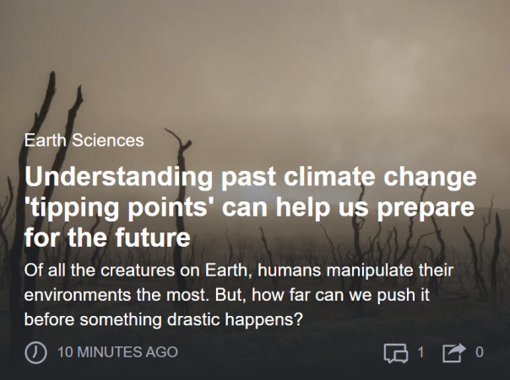The image size is (510, 380).
Task: Click the share count number 0
Action: (x=479, y=352)
